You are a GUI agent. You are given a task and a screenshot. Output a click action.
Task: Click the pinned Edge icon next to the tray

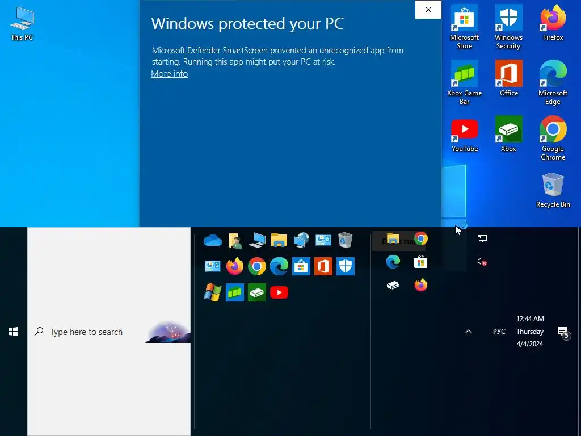(393, 262)
